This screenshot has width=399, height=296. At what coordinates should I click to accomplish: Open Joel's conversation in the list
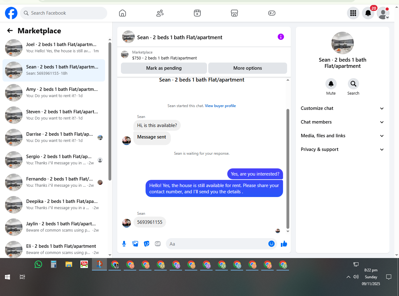pos(54,48)
